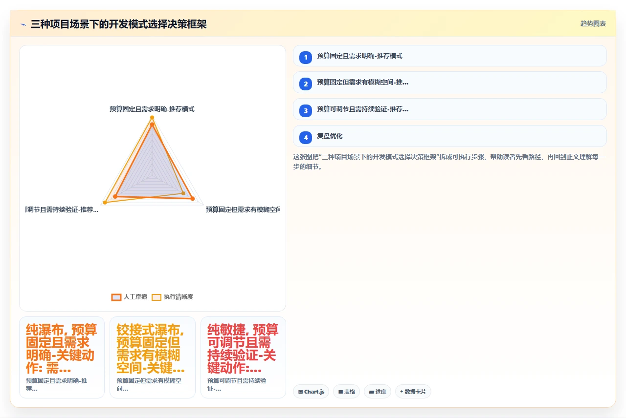Click the description paragraph starting 这张图把

point(449,162)
